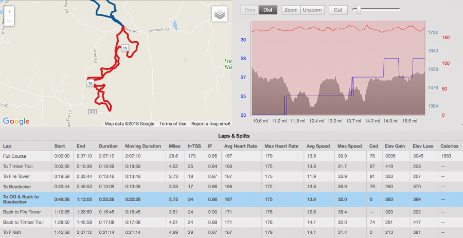Image resolution: width=463 pixels, height=238 pixels.
Task: Click the IF column header
Action: 210,146
